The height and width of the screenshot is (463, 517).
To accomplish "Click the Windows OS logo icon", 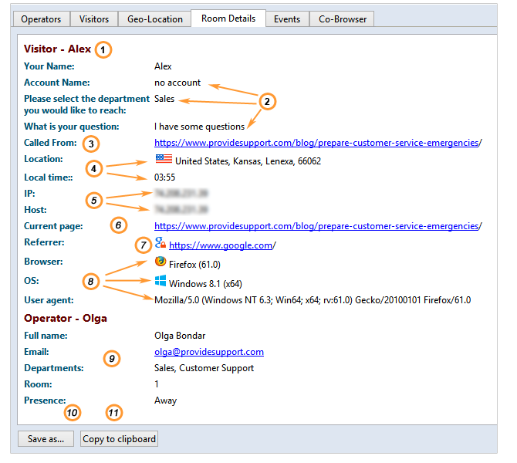I will coord(161,282).
